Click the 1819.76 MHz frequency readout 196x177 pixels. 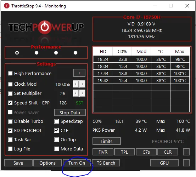pos(141,36)
